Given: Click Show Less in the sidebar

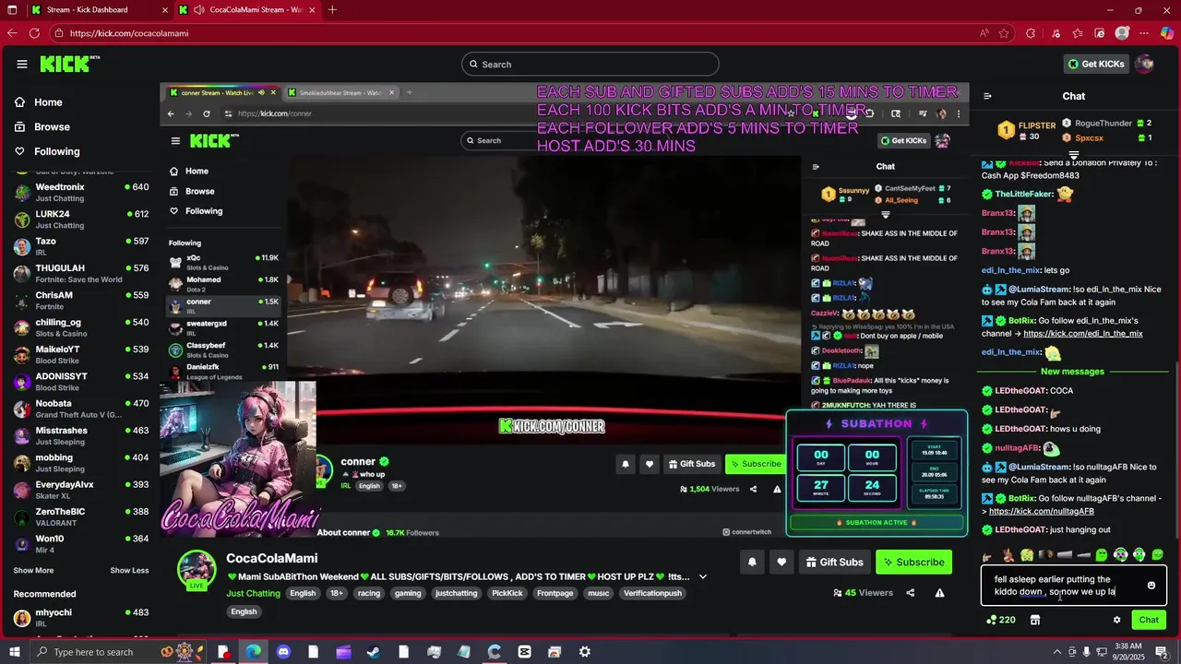Looking at the screenshot, I should tap(129, 571).
